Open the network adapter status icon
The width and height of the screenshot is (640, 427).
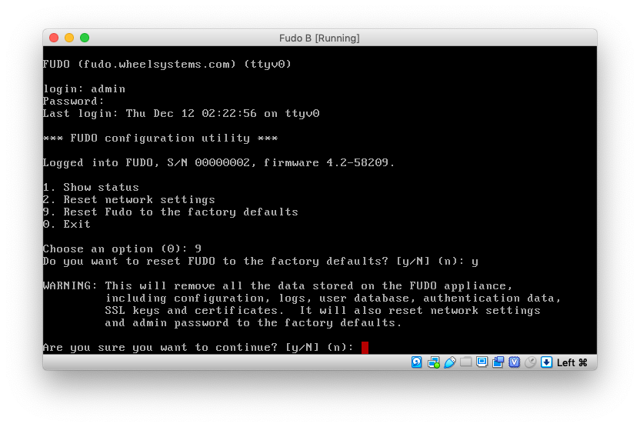(434, 362)
